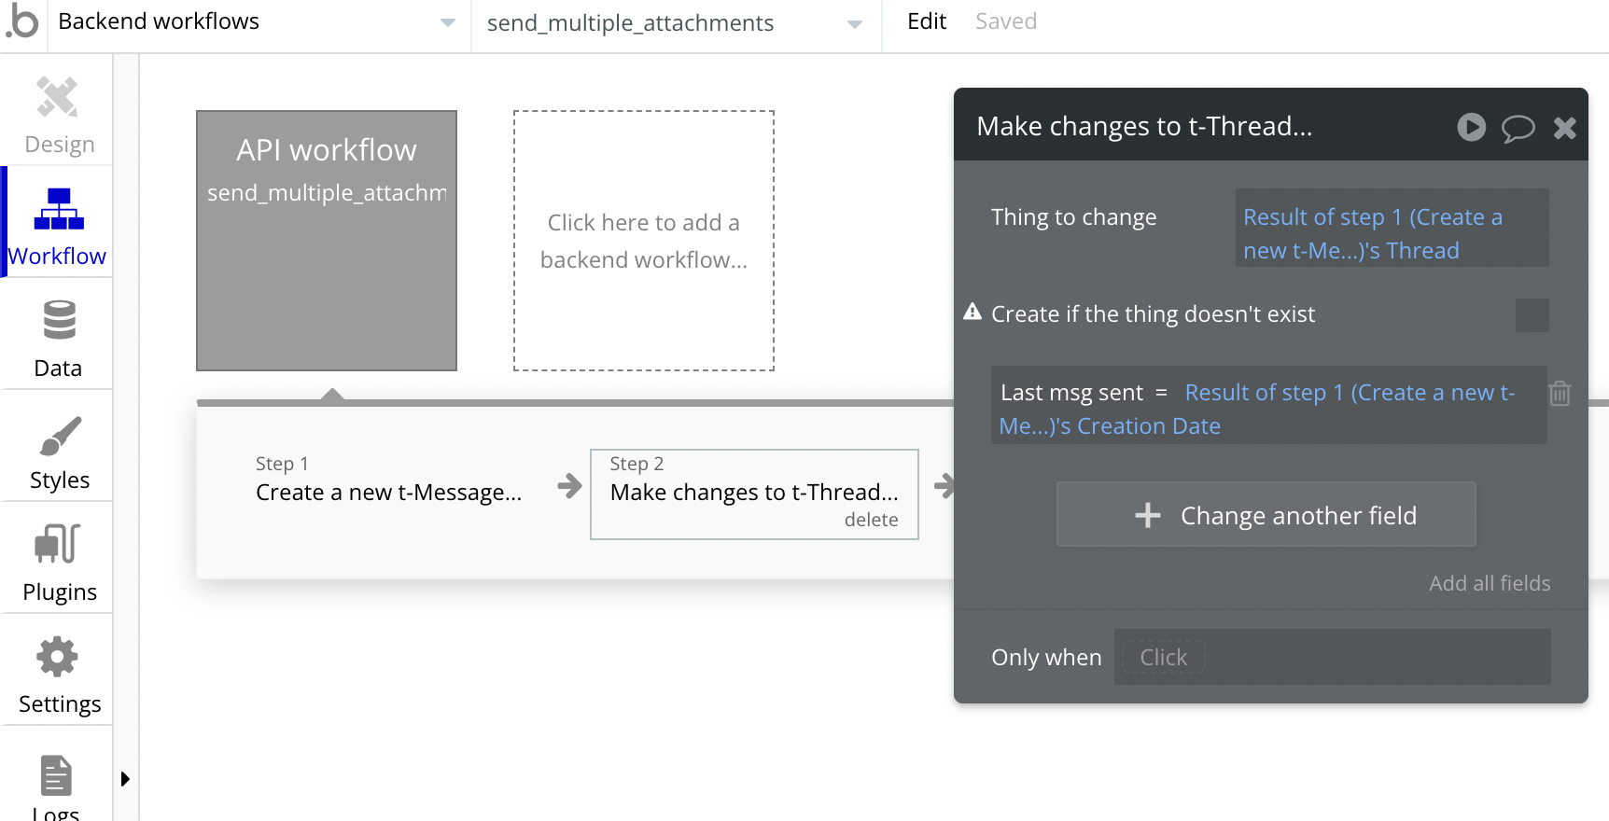The width and height of the screenshot is (1609, 821).
Task: Close the Make changes to t-Thread panel
Action: (1565, 128)
